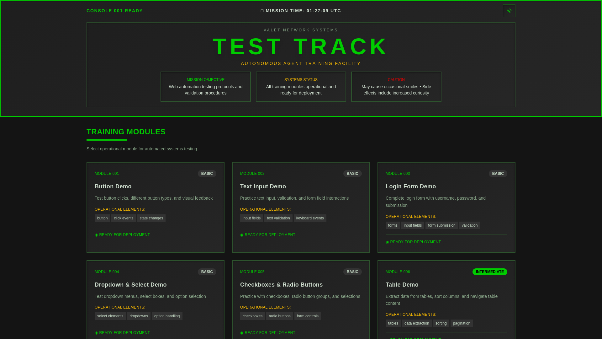This screenshot has width=602, height=339.
Task: Open the Table Demo module
Action: pyautogui.click(x=402, y=285)
